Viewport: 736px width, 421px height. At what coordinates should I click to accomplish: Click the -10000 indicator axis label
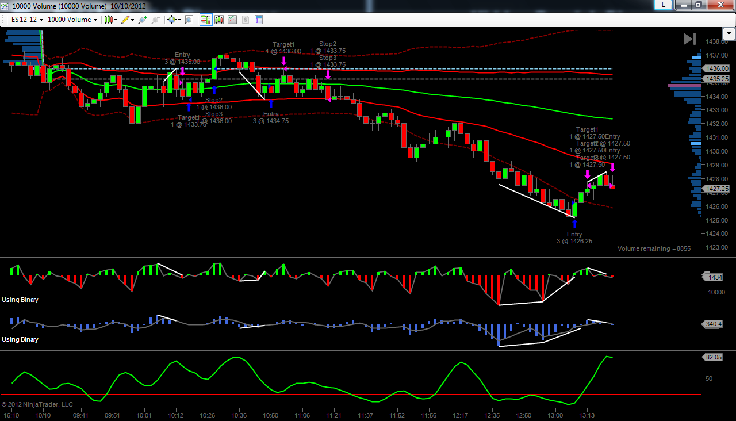coord(716,292)
